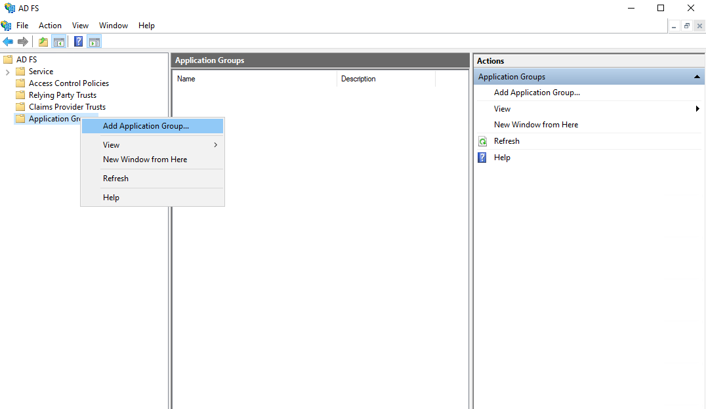The height and width of the screenshot is (409, 706).
Task: Minimize the AD FS main window
Action: [x=631, y=8]
